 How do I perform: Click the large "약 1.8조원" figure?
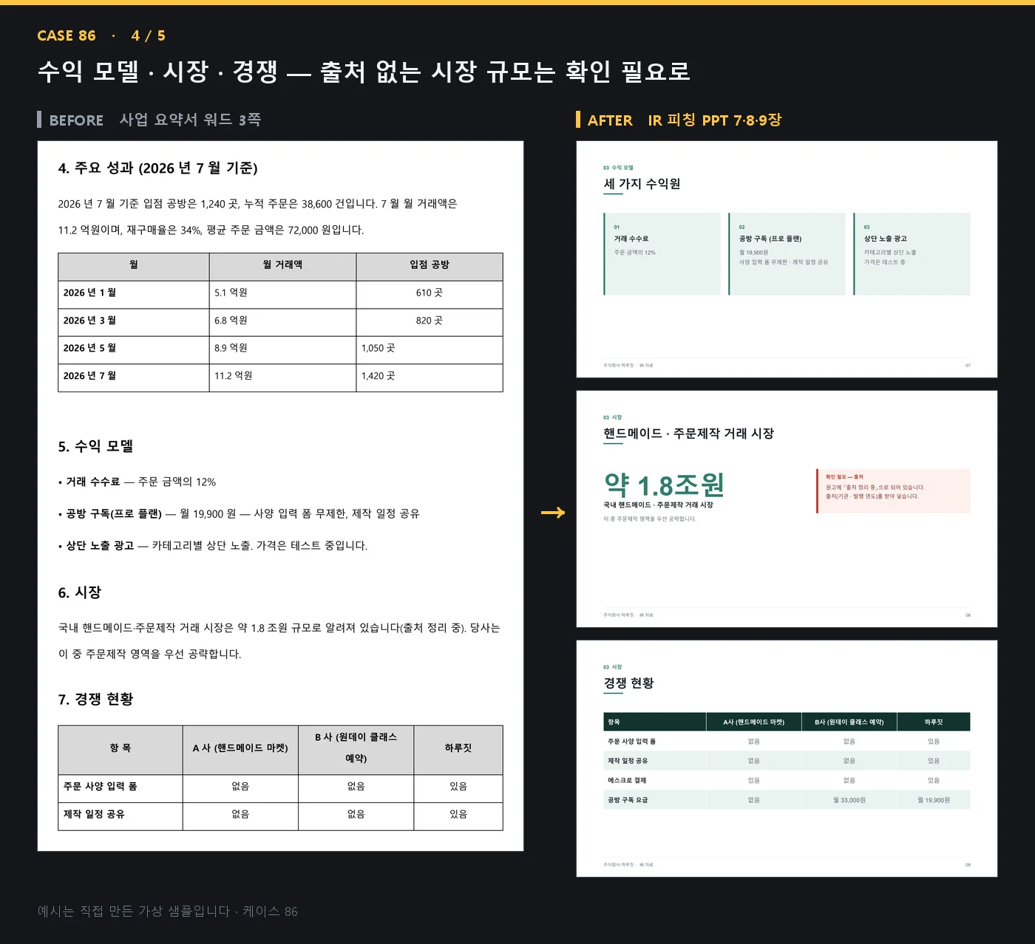point(664,485)
